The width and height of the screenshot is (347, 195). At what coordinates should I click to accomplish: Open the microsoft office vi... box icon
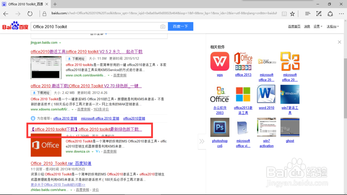(x=243, y=127)
